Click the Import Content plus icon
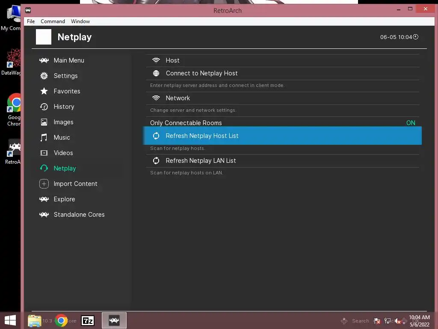This screenshot has width=438, height=329. (44, 184)
